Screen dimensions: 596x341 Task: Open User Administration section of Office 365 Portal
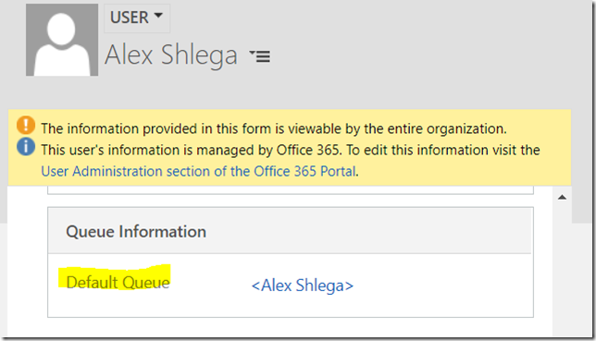pyautogui.click(x=199, y=171)
